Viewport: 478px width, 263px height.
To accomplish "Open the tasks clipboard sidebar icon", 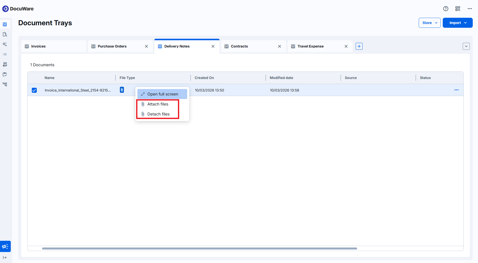I will pos(5,74).
